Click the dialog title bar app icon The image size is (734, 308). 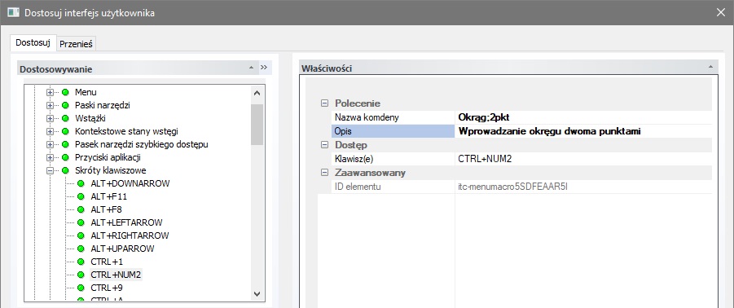click(x=14, y=13)
